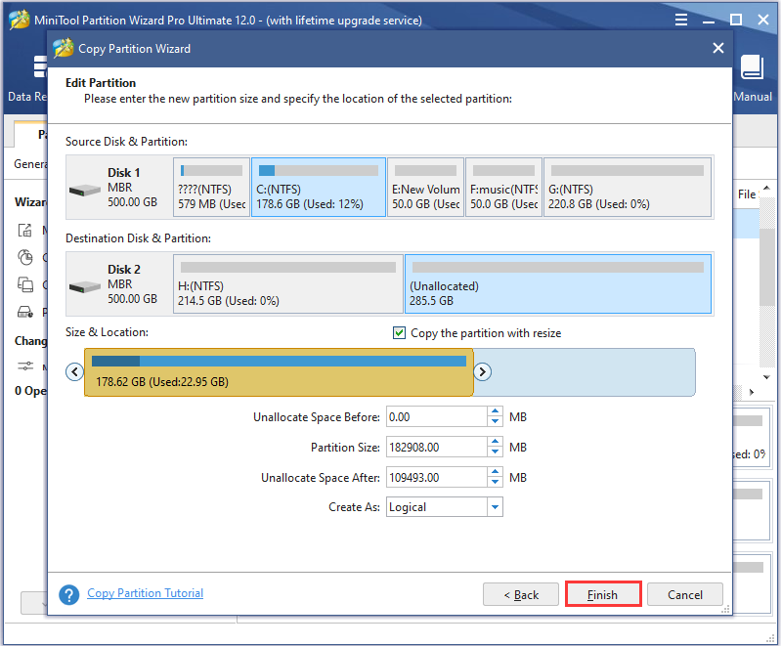Viewport: 781px width, 646px height.
Task: Decrease the Partition Size value
Action: coord(495,452)
